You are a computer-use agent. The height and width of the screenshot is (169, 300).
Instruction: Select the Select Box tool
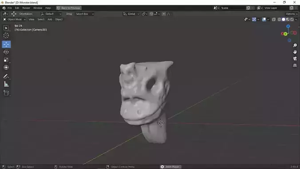click(x=6, y=28)
